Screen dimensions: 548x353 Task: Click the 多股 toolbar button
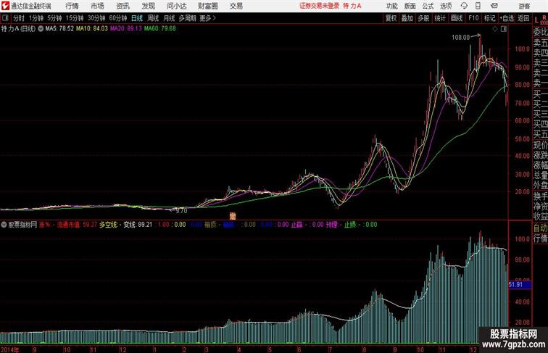[423, 18]
